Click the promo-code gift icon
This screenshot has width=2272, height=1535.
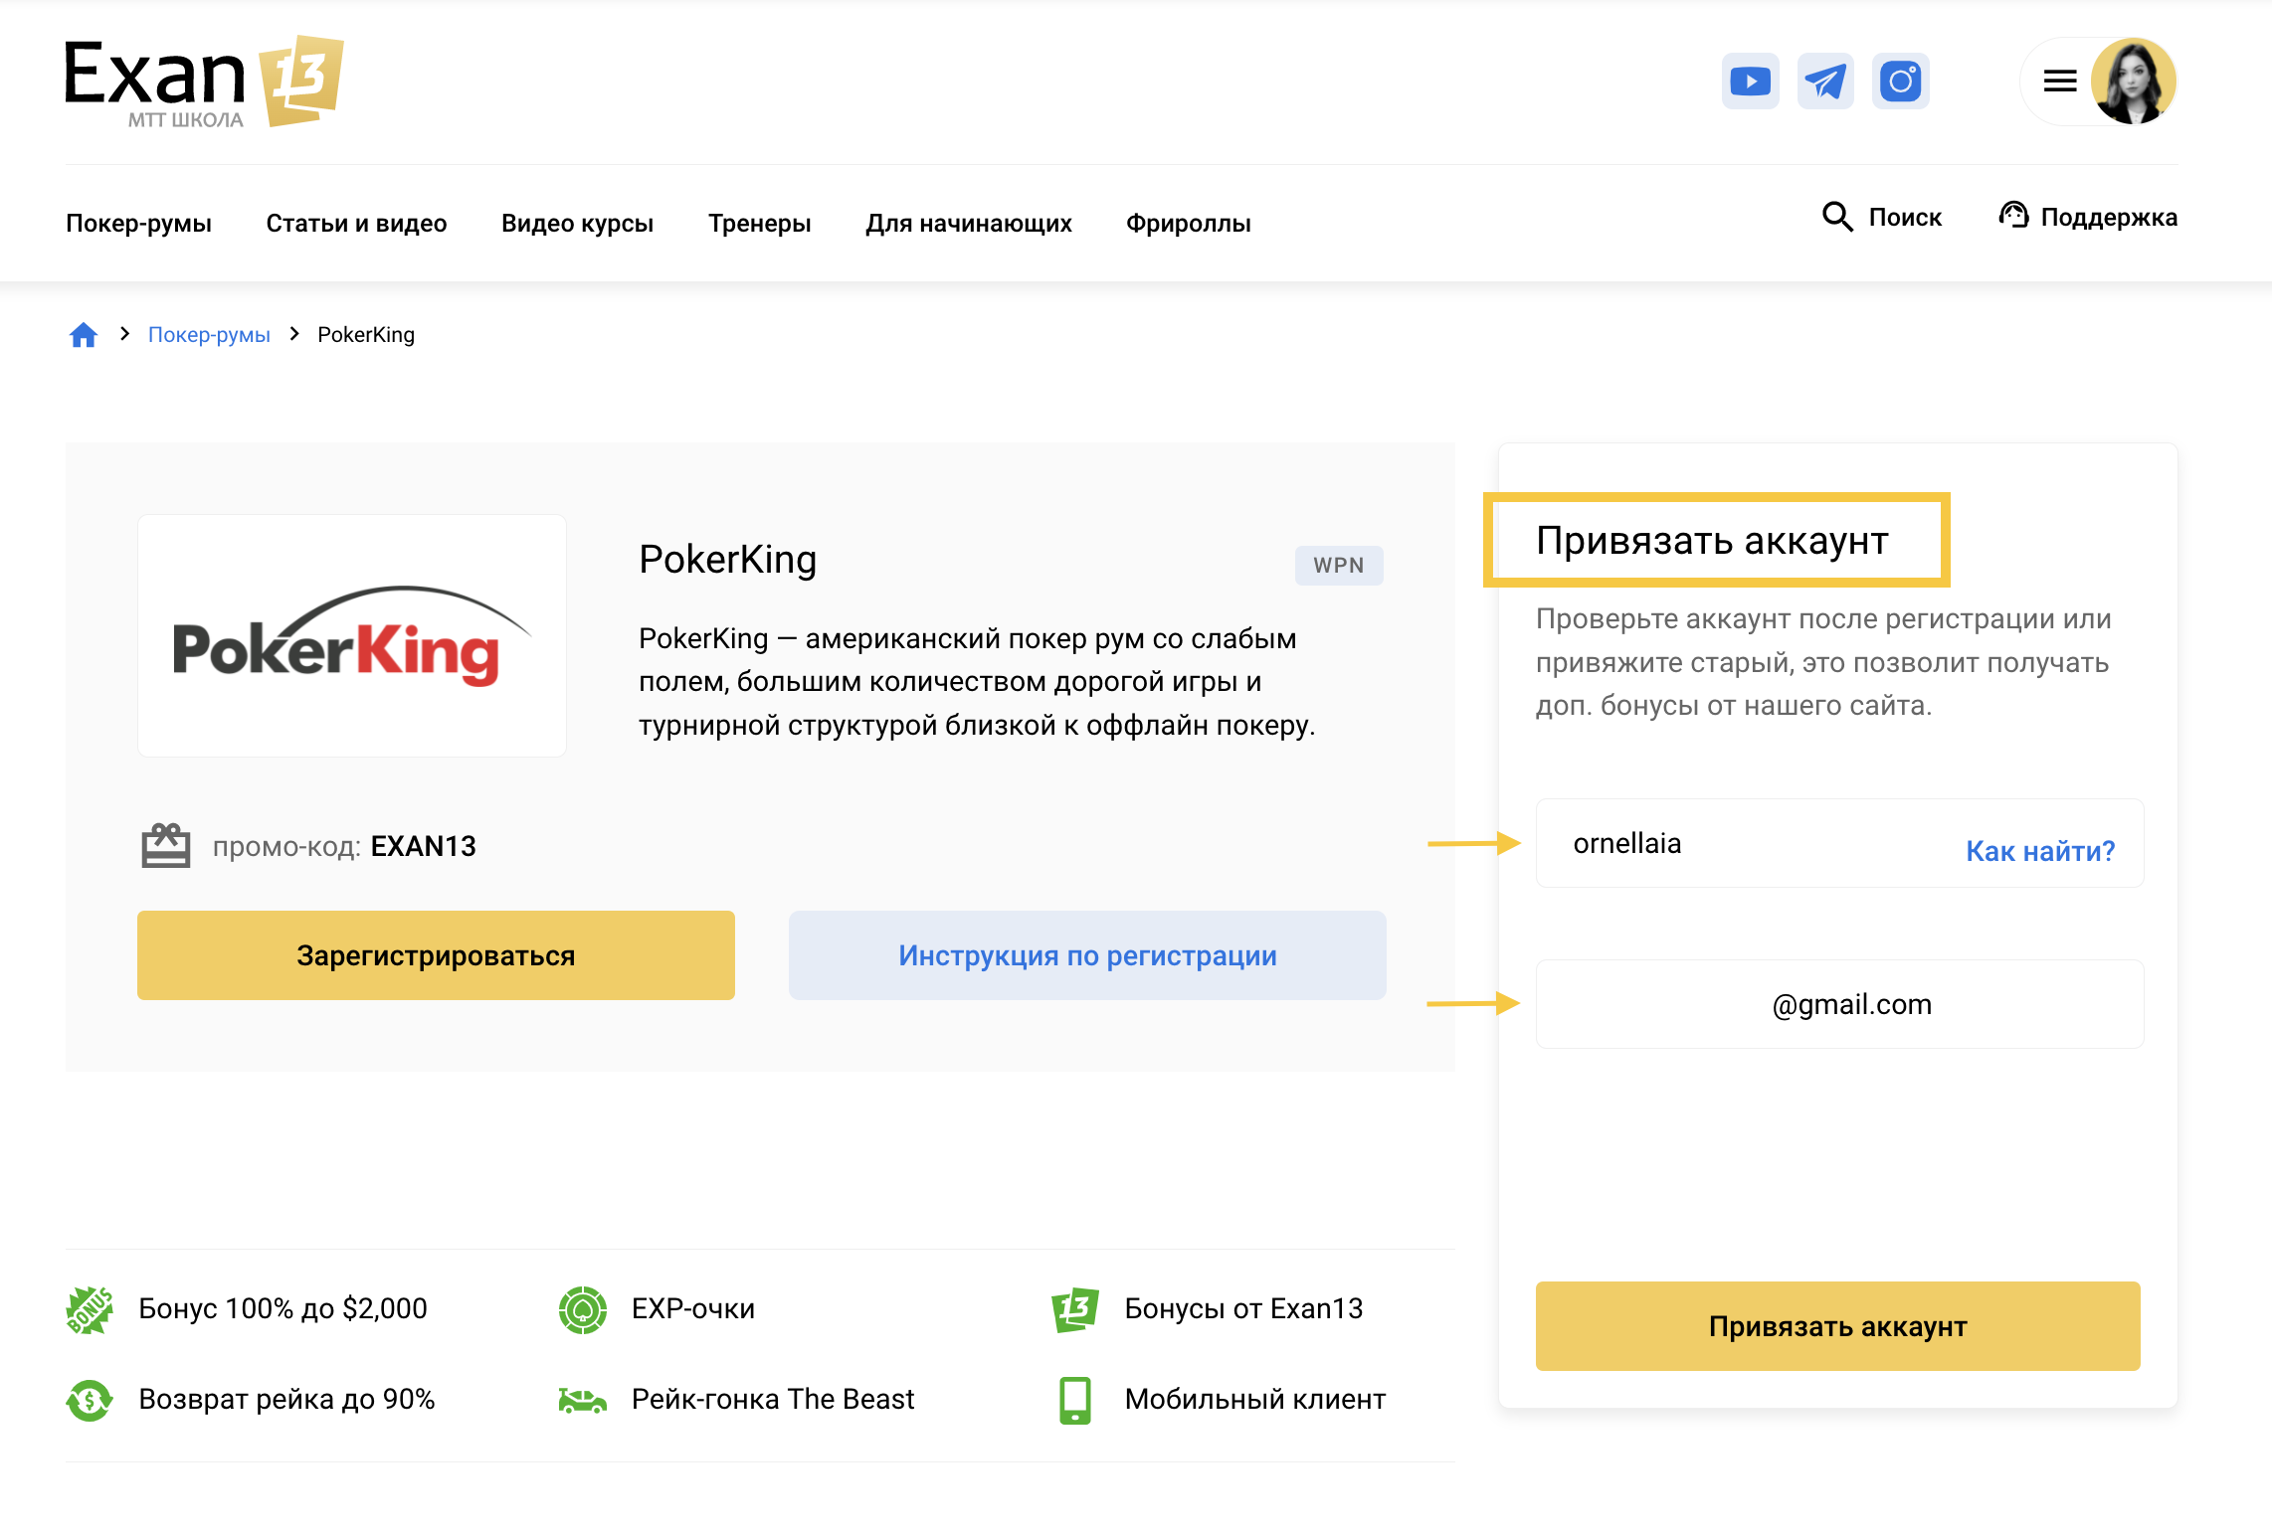point(165,846)
